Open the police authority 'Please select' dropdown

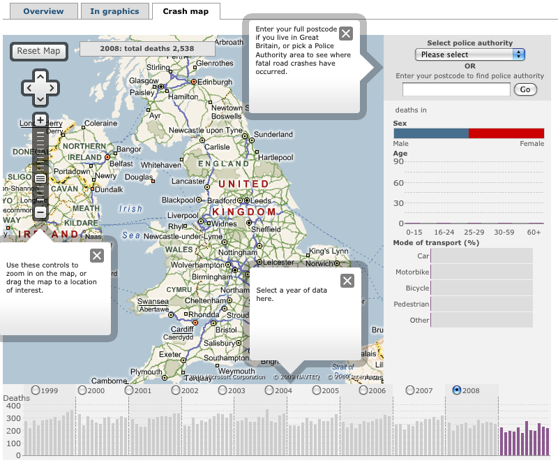click(x=469, y=54)
